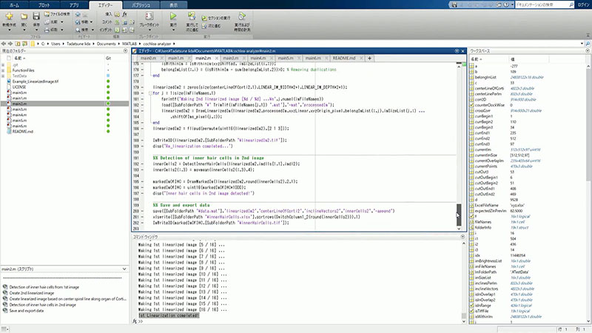The height and width of the screenshot is (333, 592).
Task: Click the add new editor tab plus button
Action: coord(369,58)
